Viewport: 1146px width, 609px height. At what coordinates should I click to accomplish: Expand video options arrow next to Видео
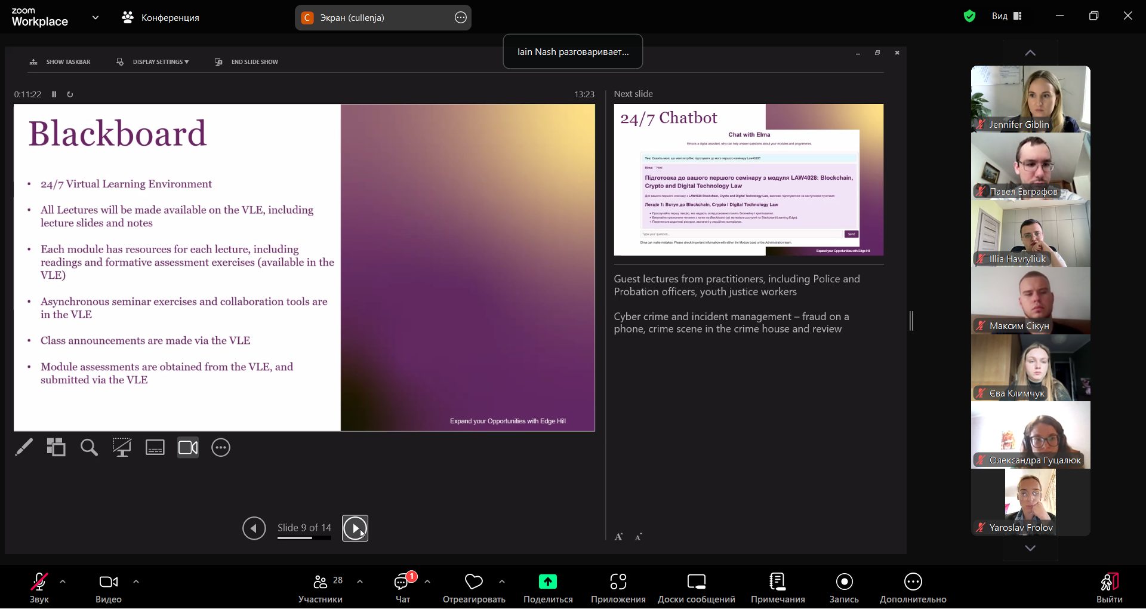136,581
